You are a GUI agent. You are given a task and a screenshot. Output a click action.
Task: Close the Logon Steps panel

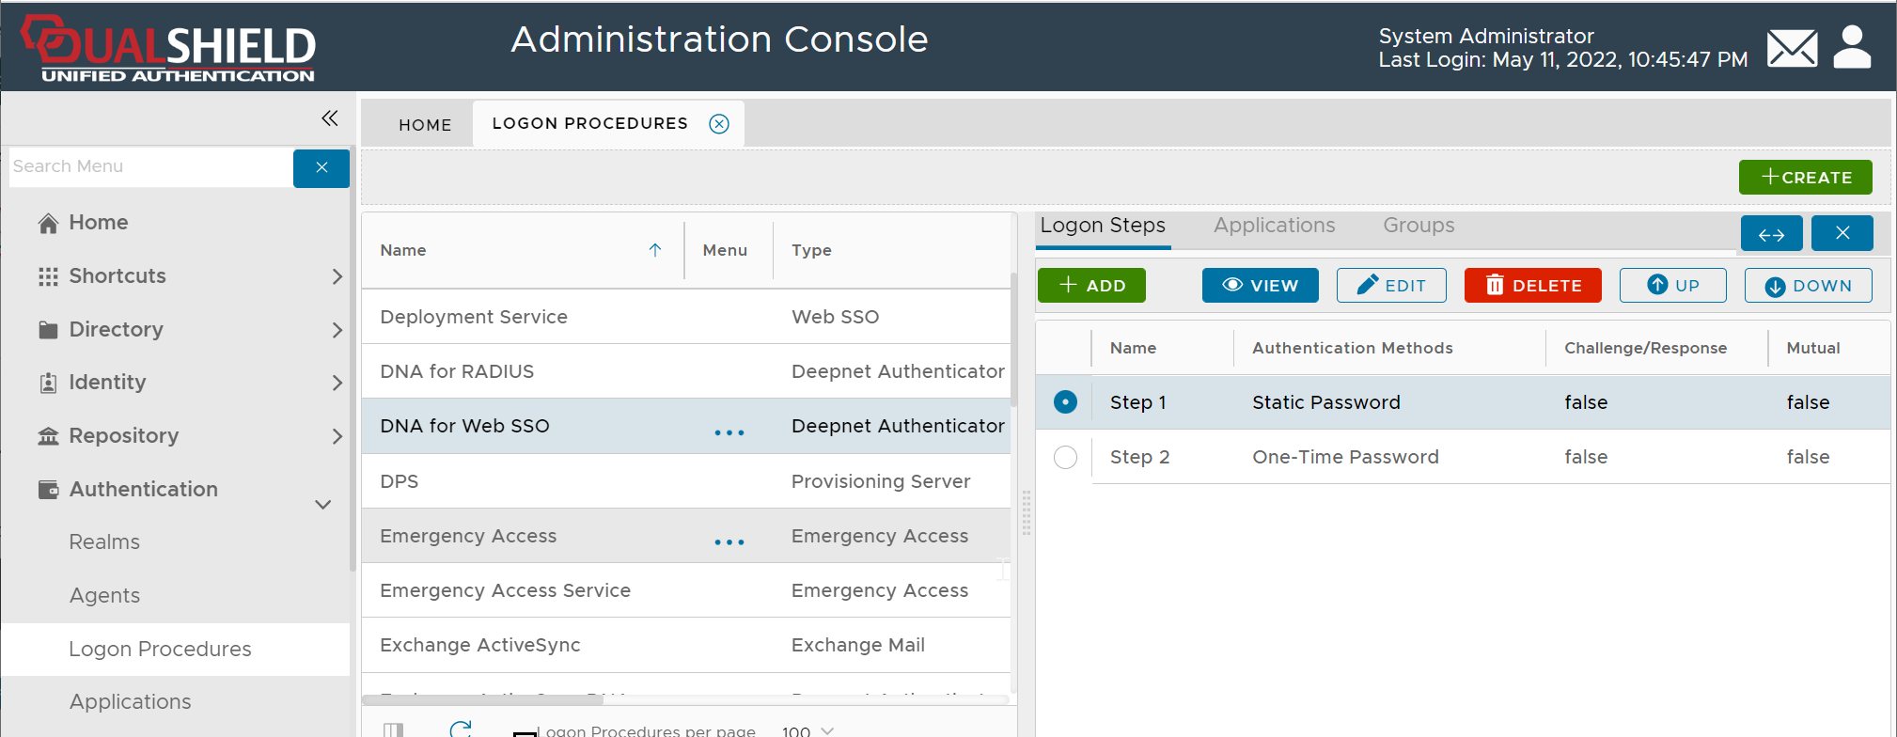click(x=1842, y=234)
